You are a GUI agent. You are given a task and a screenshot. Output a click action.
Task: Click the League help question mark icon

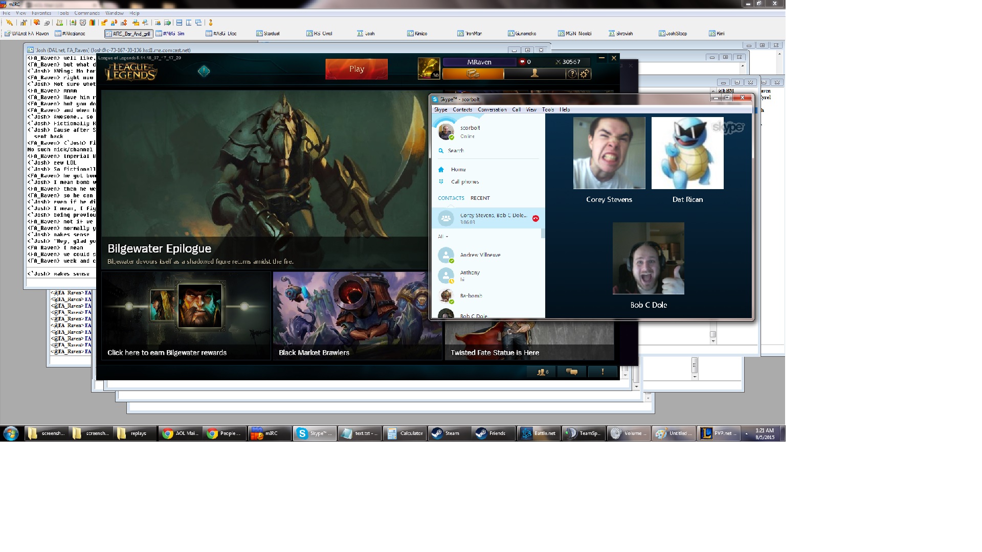(x=572, y=74)
